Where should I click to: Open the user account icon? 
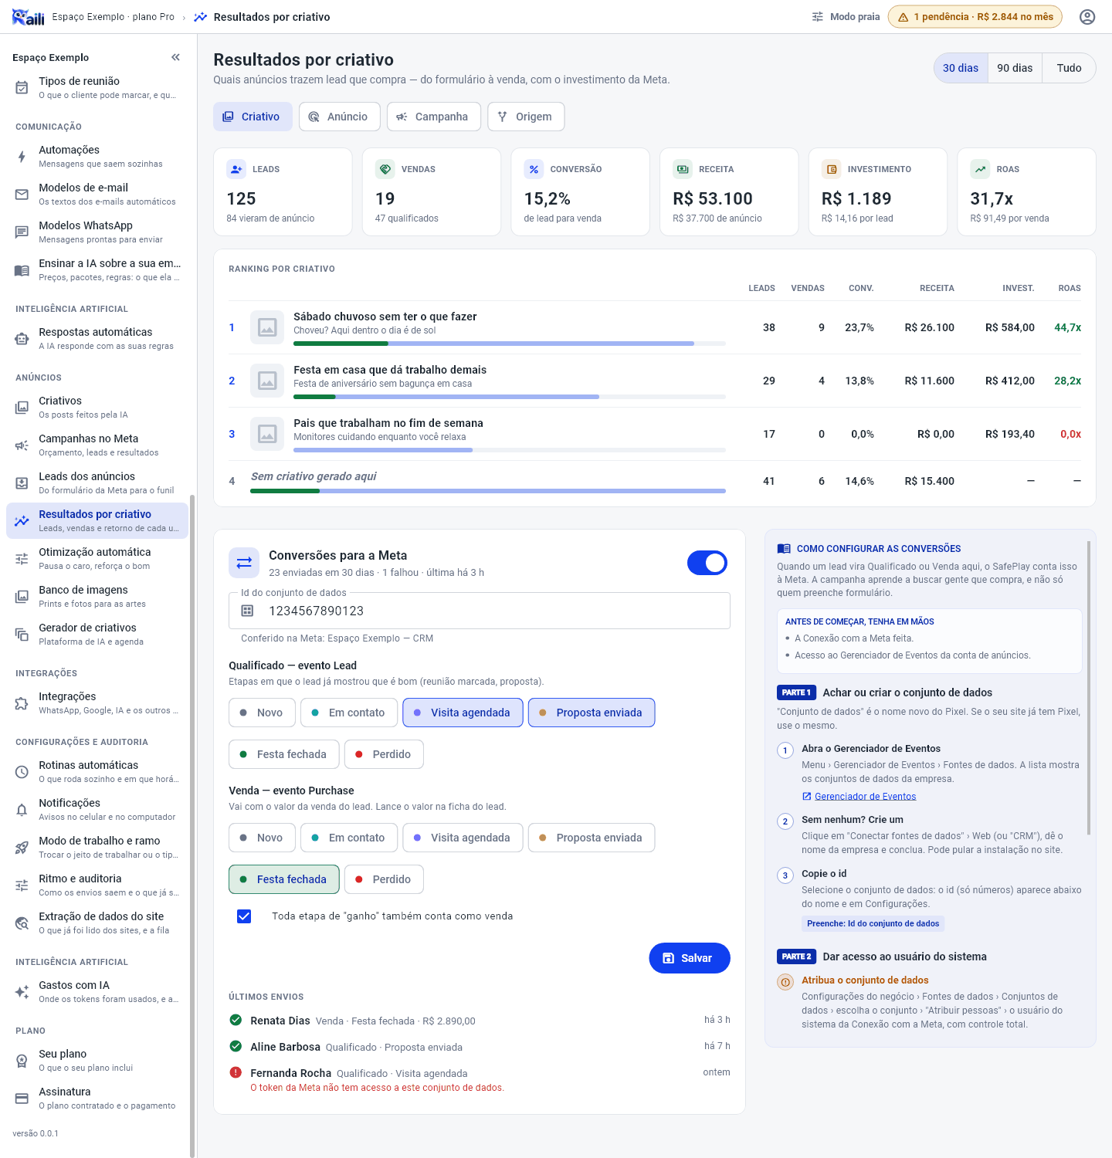pyautogui.click(x=1087, y=17)
